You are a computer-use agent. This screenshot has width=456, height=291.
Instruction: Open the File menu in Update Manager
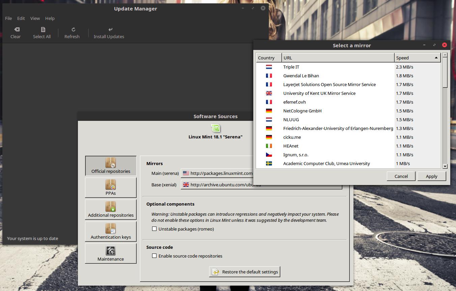[x=8, y=18]
